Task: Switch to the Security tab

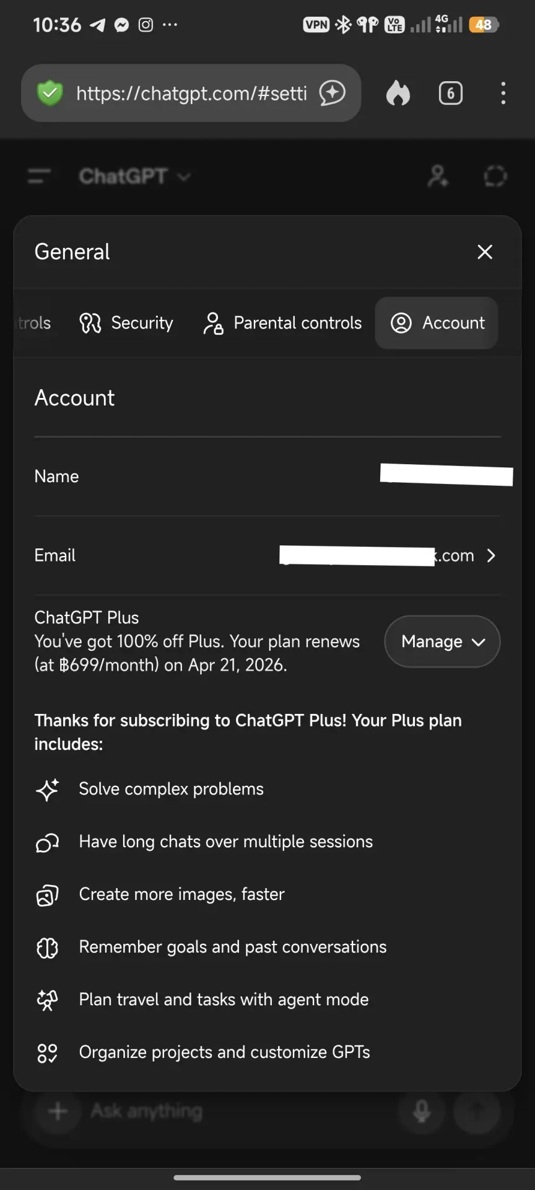Action: 126,323
